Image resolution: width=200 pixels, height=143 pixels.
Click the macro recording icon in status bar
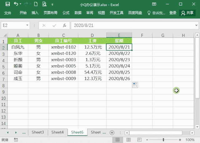16,140
